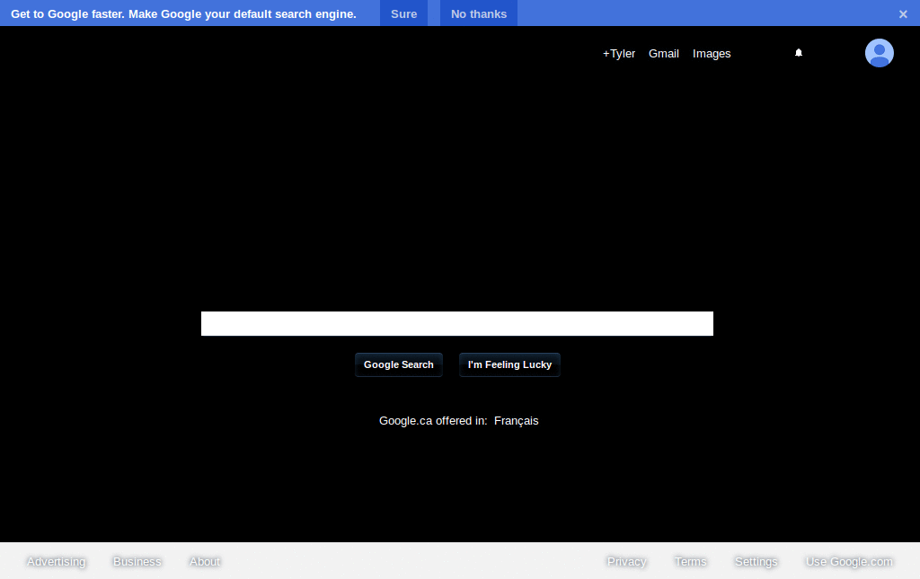The image size is (920, 579).
Task: Click the I'm Feeling Lucky button
Action: (509, 364)
